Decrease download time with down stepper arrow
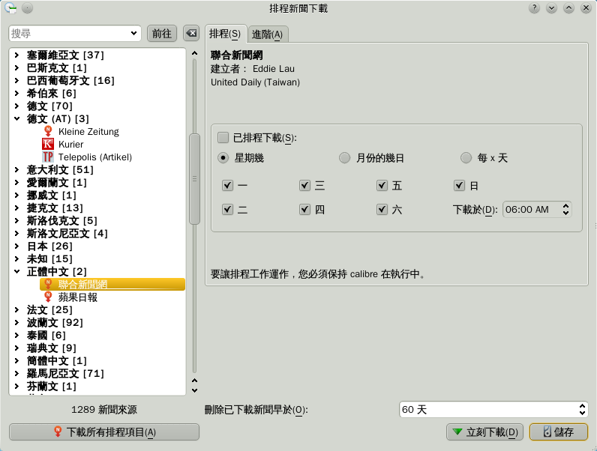This screenshot has width=597, height=451. pos(565,213)
